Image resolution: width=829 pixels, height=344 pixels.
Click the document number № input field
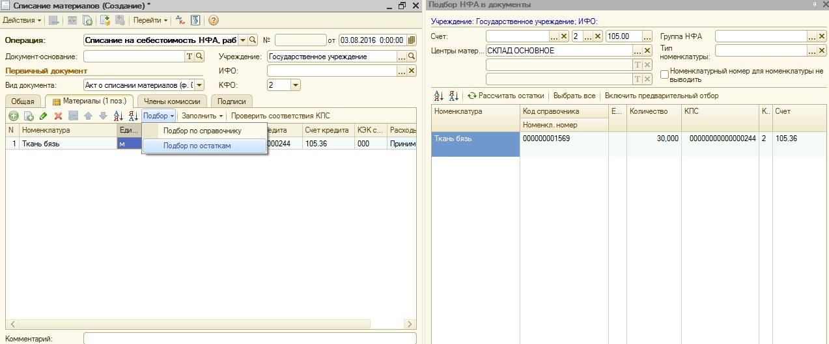[x=300, y=40]
